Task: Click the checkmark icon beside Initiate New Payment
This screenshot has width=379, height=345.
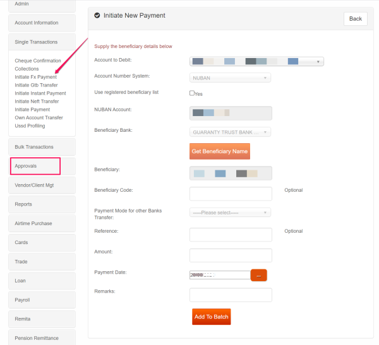Action: point(97,15)
